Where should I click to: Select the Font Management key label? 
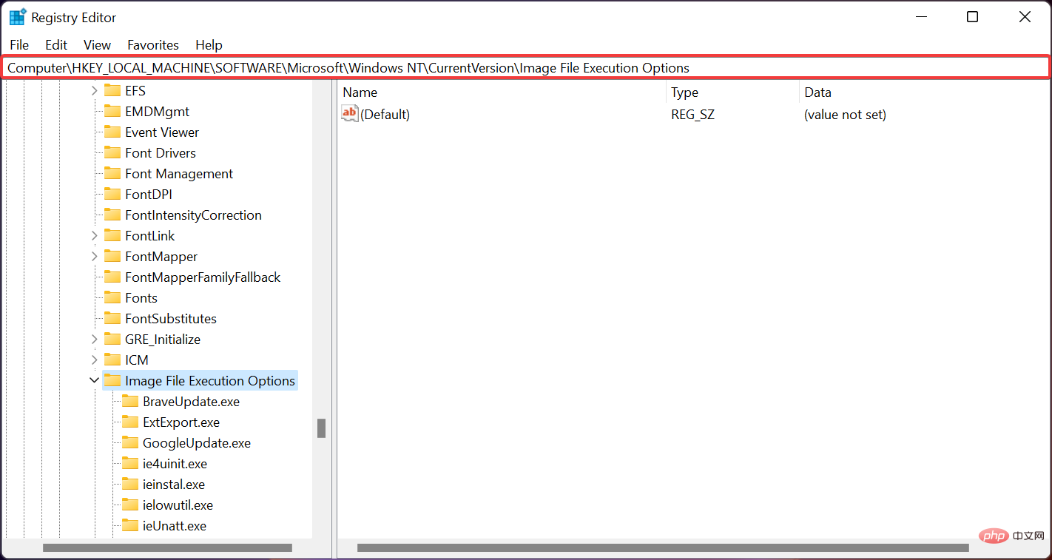[179, 174]
